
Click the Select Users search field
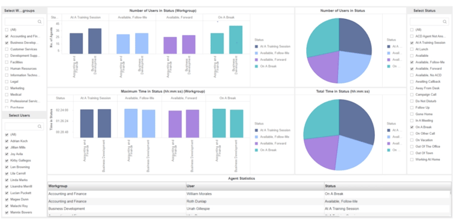click(24, 127)
